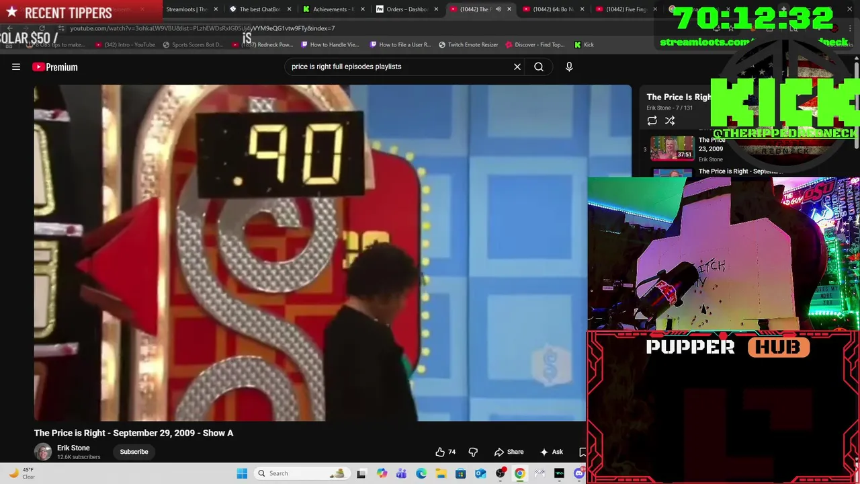The image size is (860, 484).
Task: Open Microsoft Edge from the taskbar
Action: pyautogui.click(x=421, y=473)
